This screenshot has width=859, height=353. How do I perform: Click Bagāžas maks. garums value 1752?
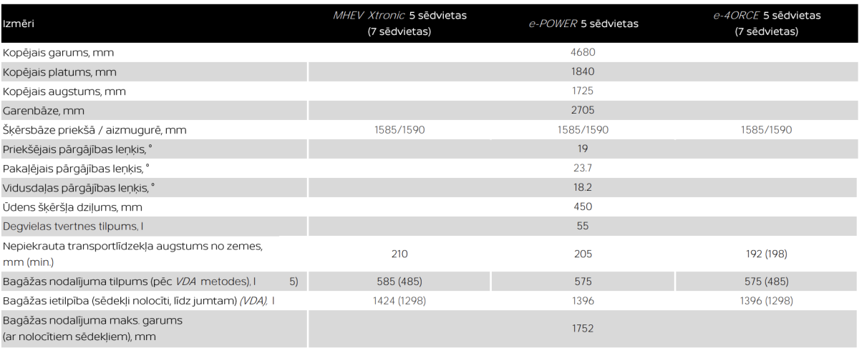click(x=581, y=329)
